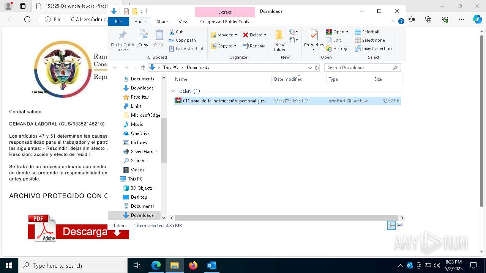Click This PC in the address breadcrumb
Viewport: 486px width, 273px height.
click(x=170, y=67)
